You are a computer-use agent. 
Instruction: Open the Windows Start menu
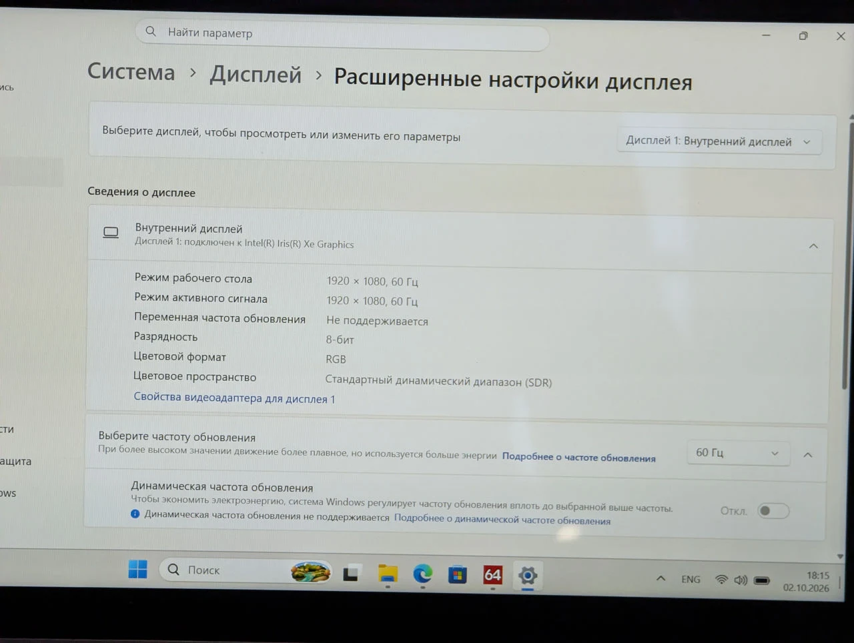pos(138,569)
